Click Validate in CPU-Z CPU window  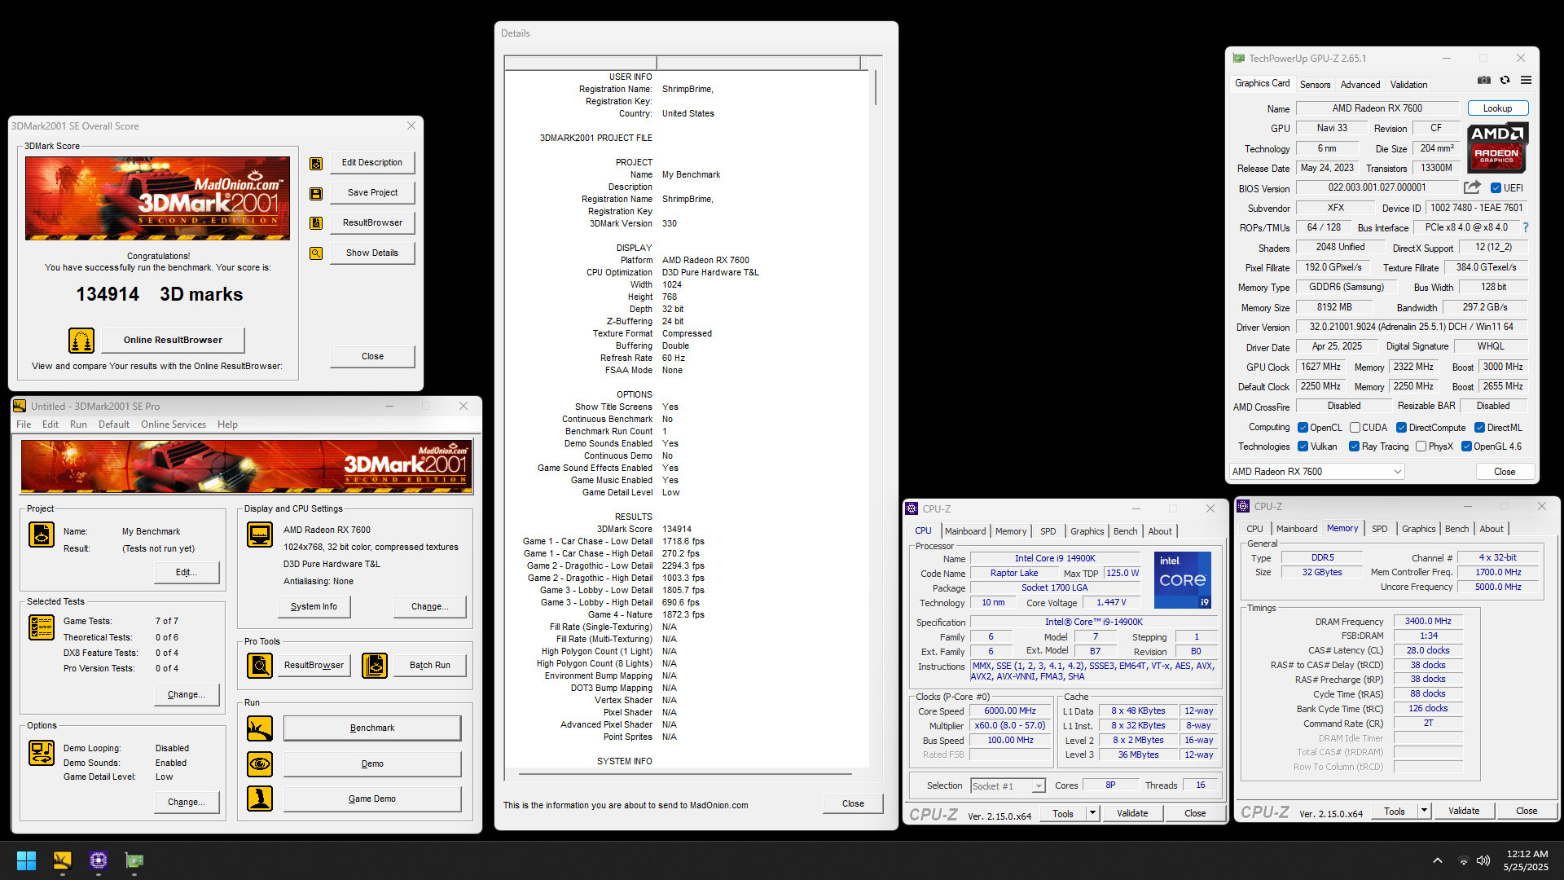(x=1132, y=813)
